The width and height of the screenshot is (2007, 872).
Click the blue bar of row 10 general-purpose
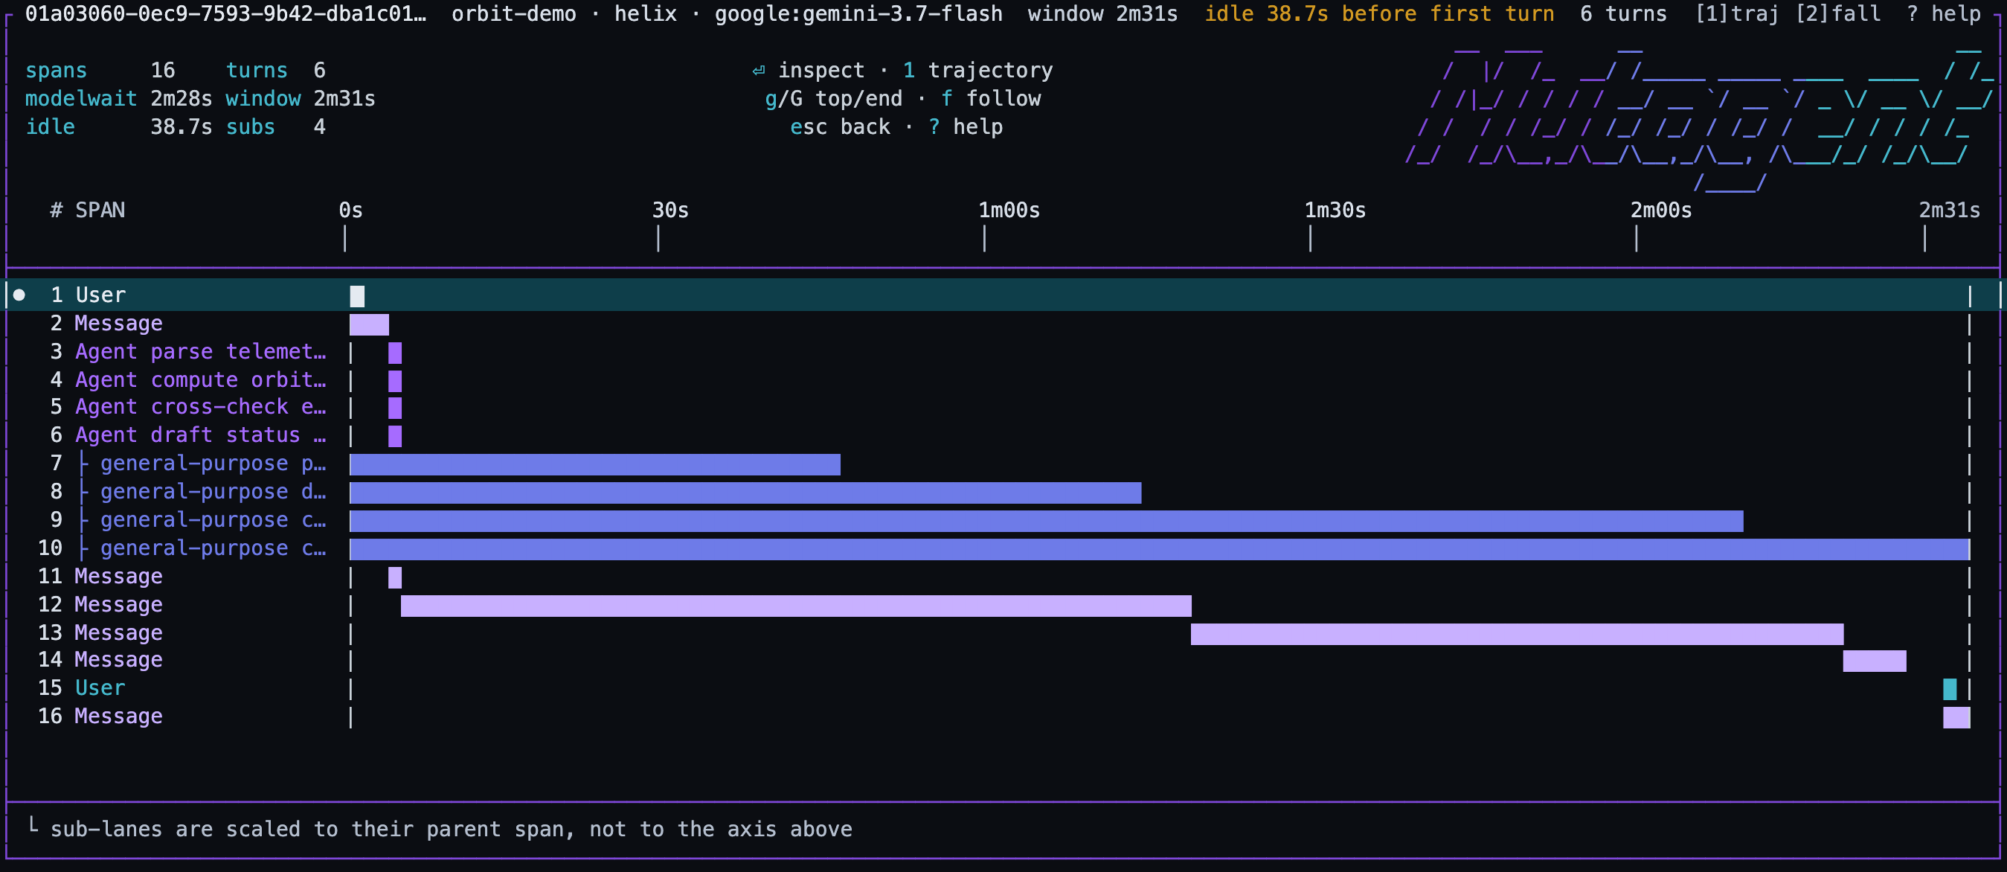tap(1159, 549)
